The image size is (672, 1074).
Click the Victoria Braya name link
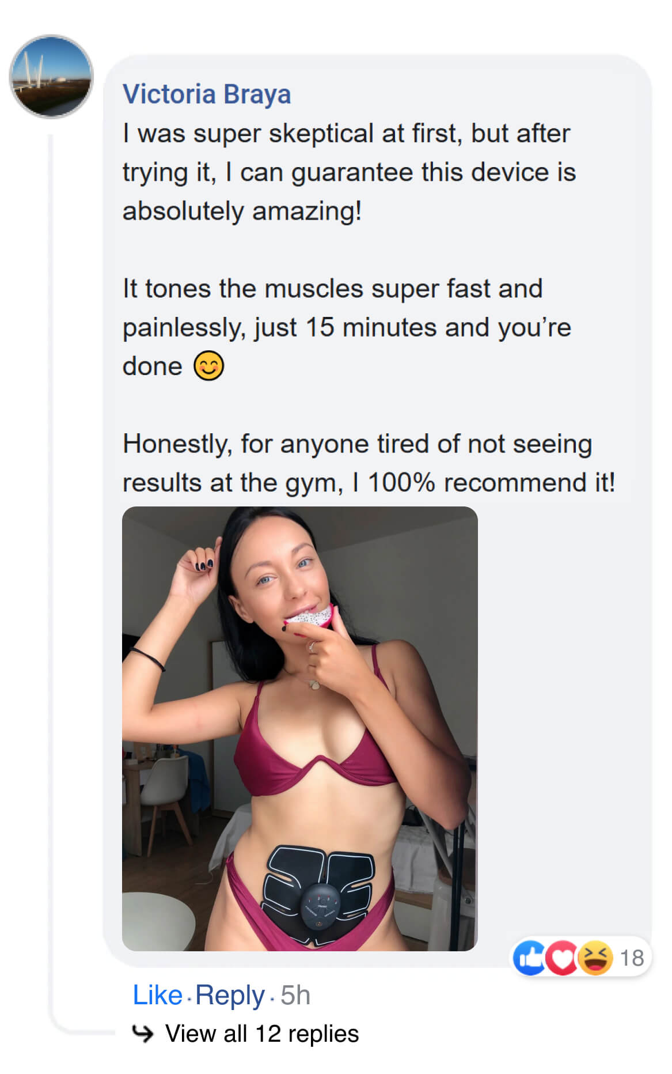coord(207,94)
